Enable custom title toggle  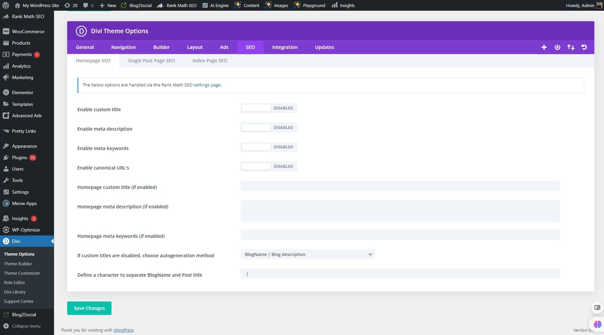[x=256, y=108]
